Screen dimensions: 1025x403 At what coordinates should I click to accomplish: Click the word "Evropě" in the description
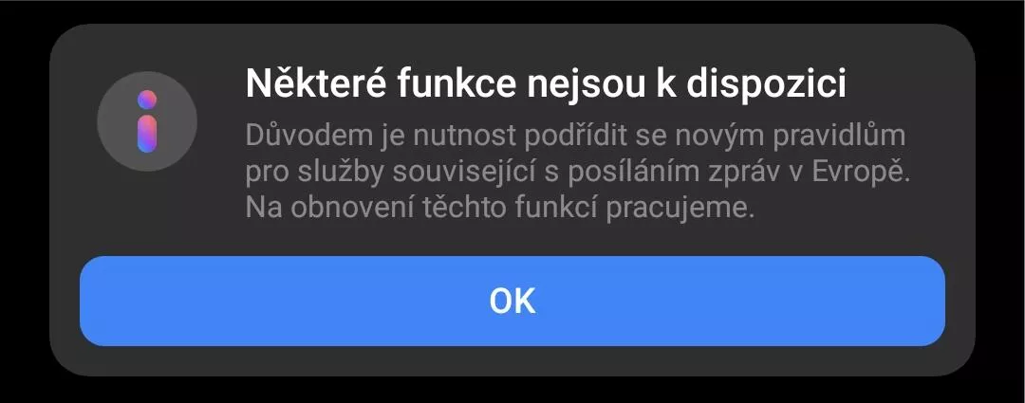tap(860, 174)
